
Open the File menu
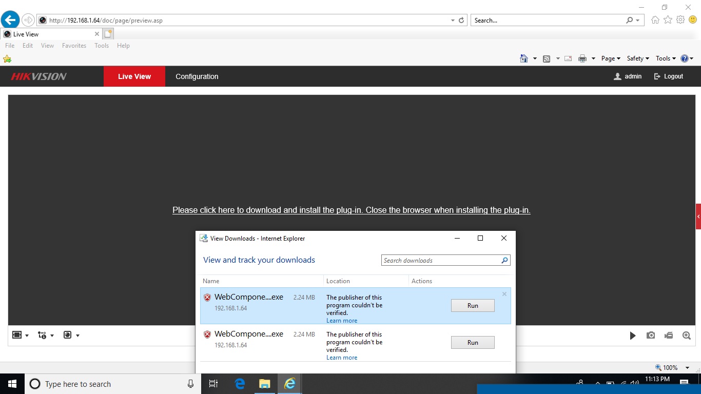[9, 45]
